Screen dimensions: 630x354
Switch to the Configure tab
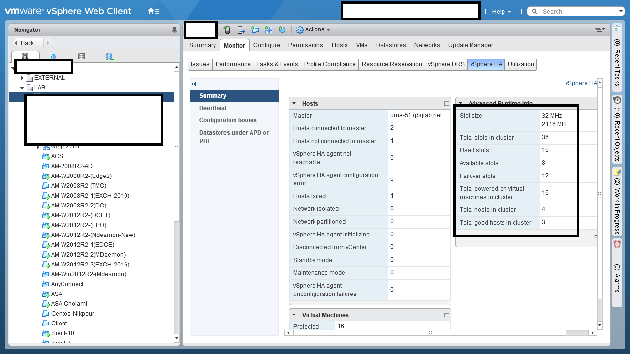[x=267, y=45]
